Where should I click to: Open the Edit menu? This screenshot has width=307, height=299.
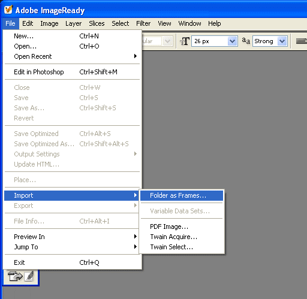[28, 23]
